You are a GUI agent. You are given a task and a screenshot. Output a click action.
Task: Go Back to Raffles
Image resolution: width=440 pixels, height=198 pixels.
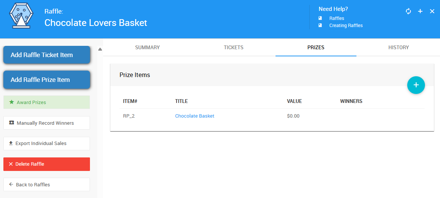click(47, 184)
